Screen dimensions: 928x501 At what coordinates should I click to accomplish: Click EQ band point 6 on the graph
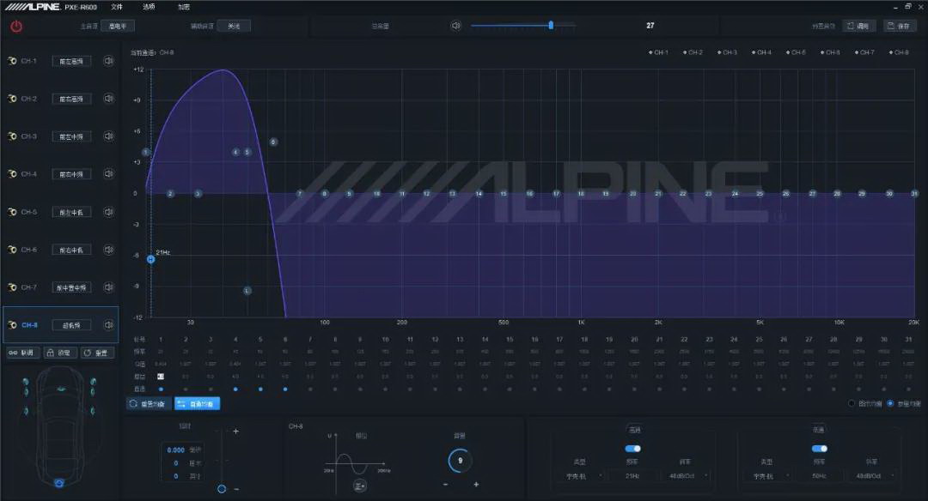(x=273, y=142)
